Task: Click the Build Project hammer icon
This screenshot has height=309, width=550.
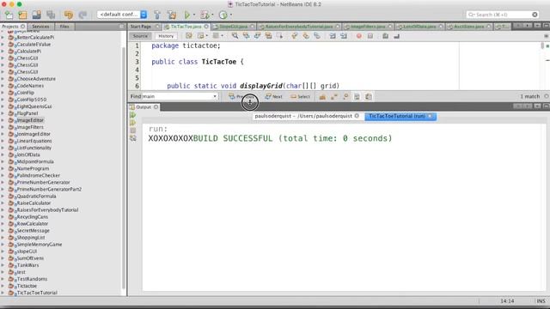Action: 157,15
